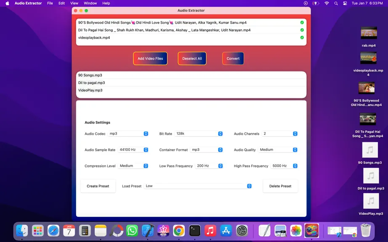Click Add Video Files button
The height and width of the screenshot is (242, 388).
pos(150,58)
